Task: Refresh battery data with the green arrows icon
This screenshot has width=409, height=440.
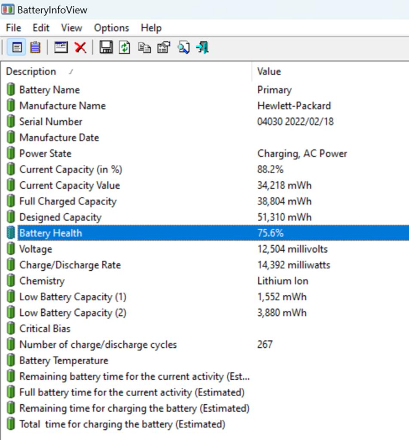Action: 125,47
